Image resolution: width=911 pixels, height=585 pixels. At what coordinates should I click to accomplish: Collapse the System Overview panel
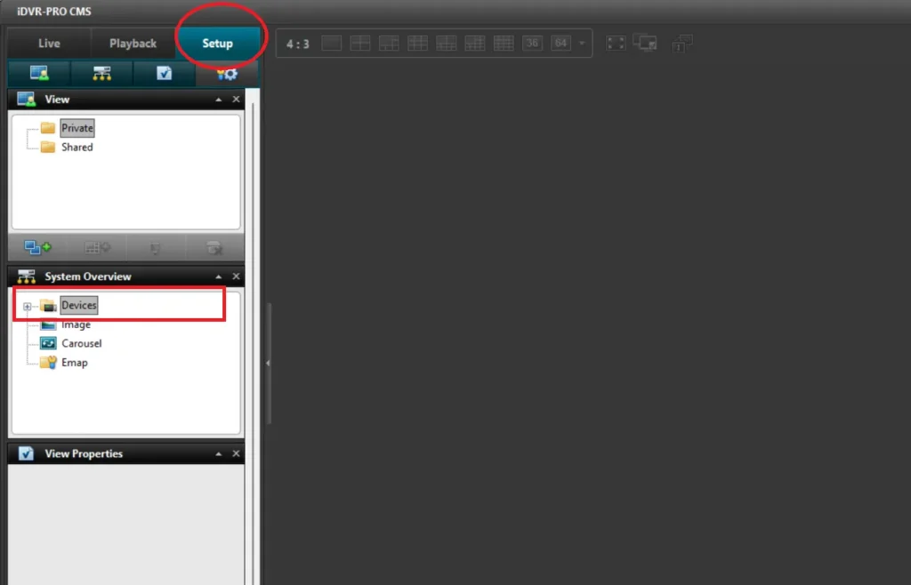pos(217,276)
